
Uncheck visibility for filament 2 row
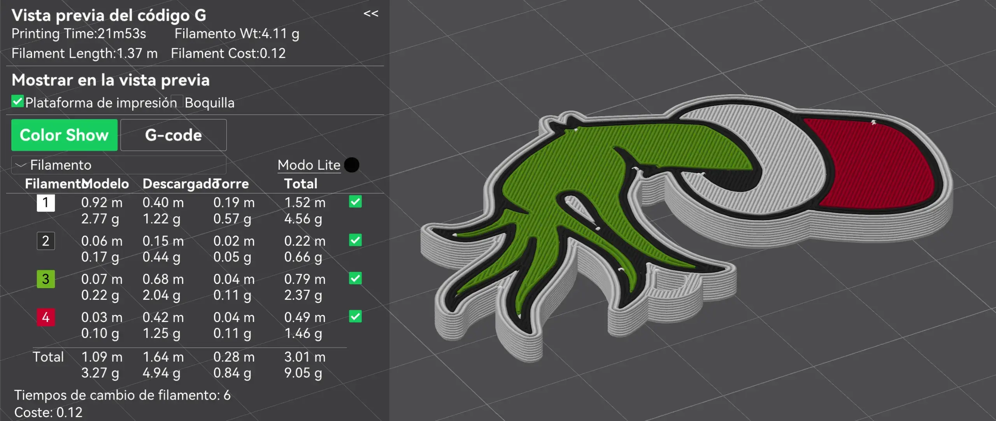click(x=355, y=240)
